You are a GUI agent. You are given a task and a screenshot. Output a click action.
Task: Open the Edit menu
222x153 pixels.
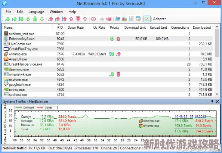[20, 12]
